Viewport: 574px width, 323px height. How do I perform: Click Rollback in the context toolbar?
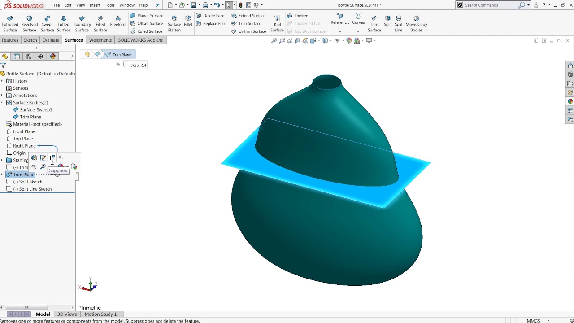tap(61, 157)
